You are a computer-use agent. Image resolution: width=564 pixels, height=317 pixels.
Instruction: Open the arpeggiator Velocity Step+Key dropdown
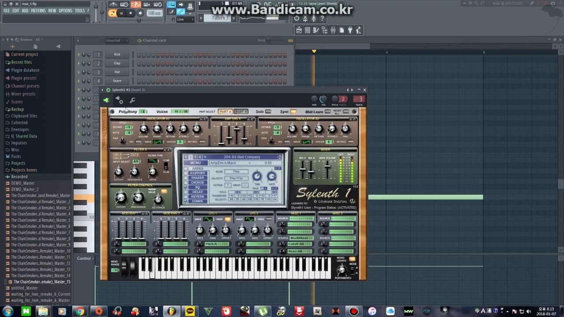tap(236, 178)
